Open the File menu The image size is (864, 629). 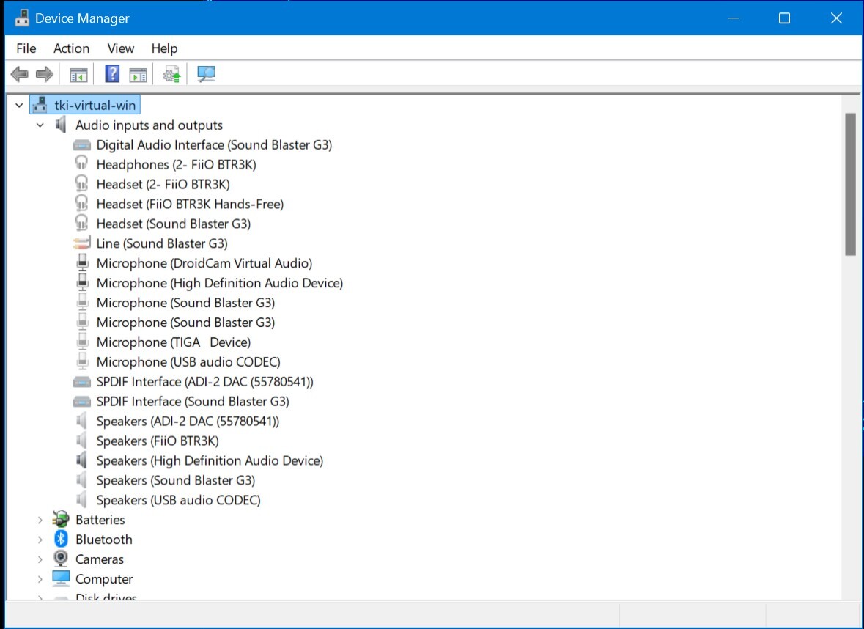26,48
